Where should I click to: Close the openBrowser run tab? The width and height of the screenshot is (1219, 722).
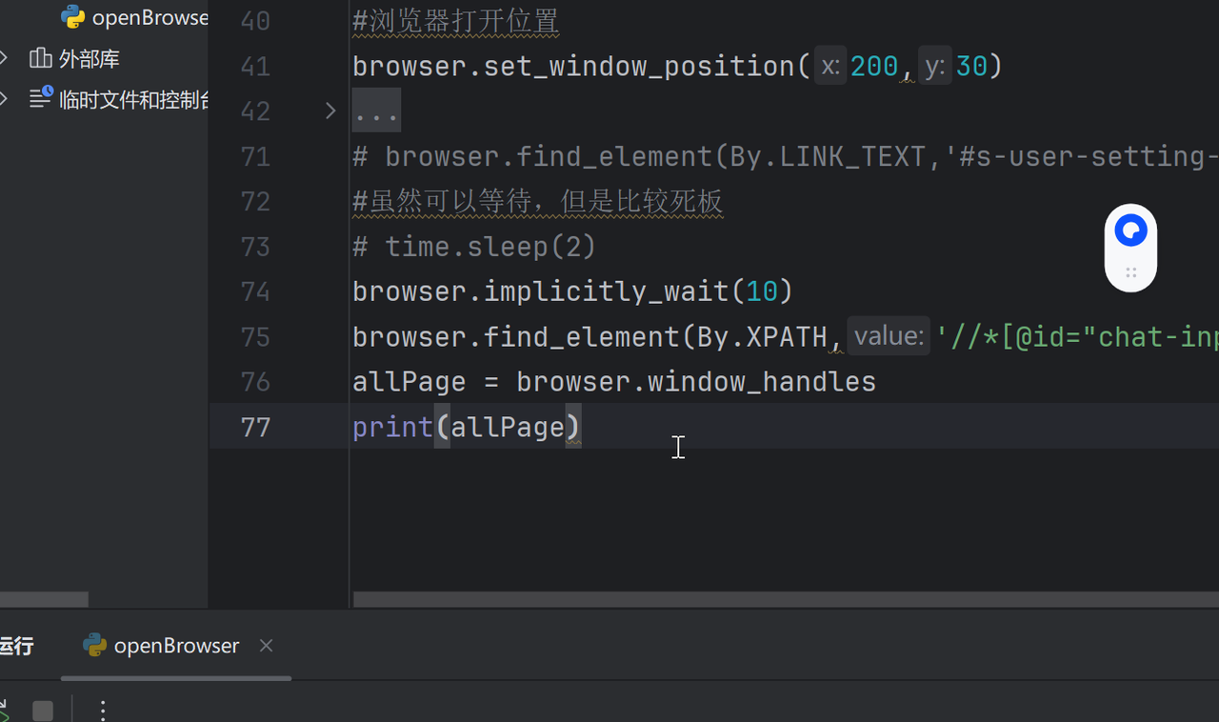point(267,646)
